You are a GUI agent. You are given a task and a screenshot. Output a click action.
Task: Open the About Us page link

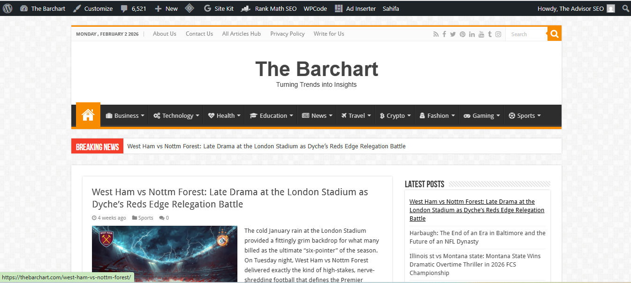pyautogui.click(x=165, y=34)
